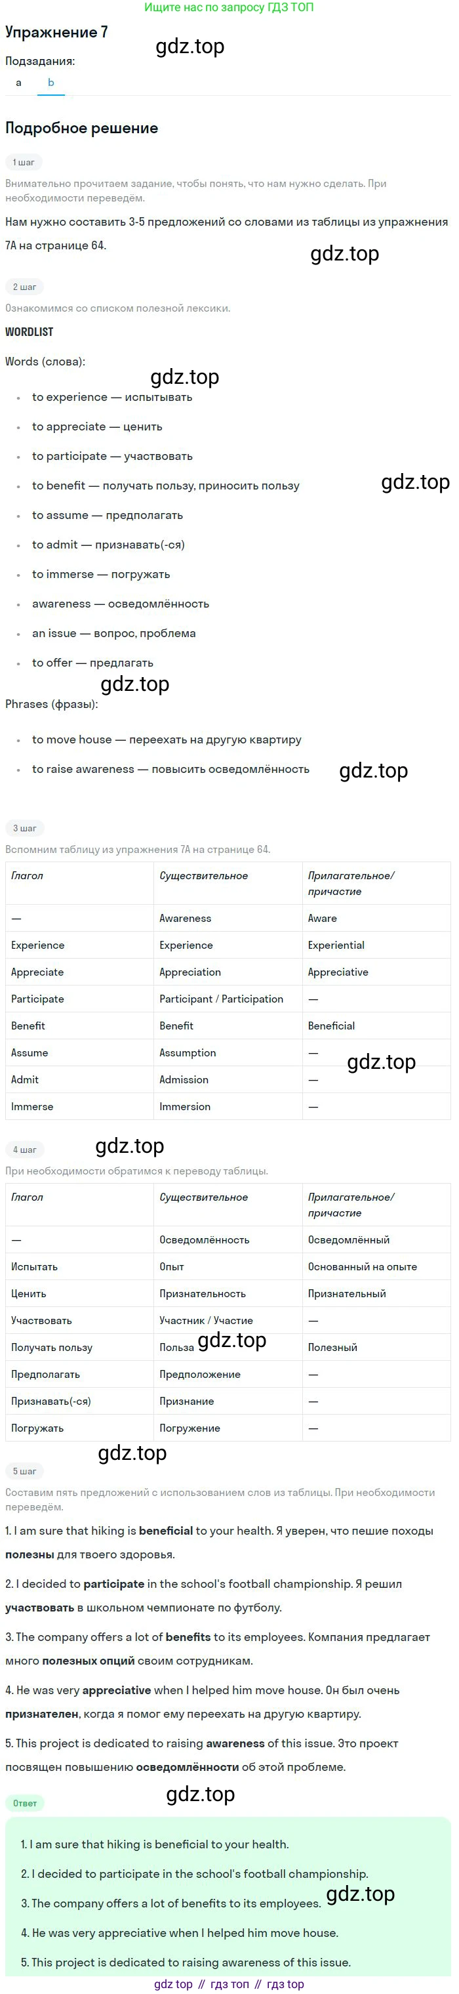Screen dimensions: 459x1994
Task: Click the 'Подробное решение' heading
Action: (x=81, y=129)
